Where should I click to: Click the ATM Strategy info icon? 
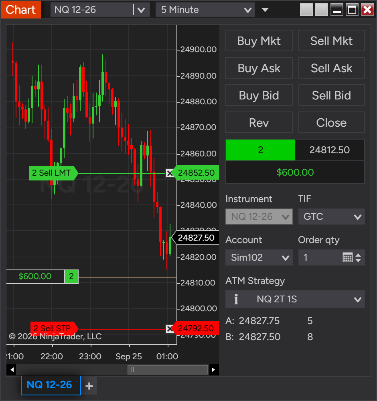(236, 299)
